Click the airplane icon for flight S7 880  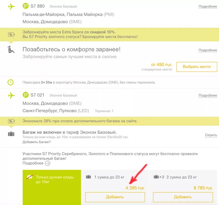click(x=11, y=6)
